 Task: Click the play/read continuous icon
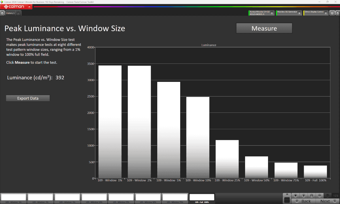[x=303, y=195]
